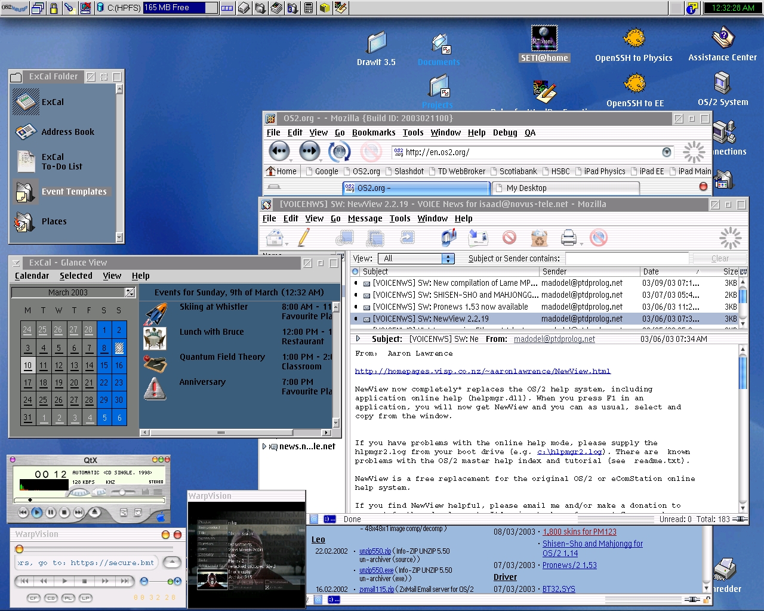Toggle the LP button in WarpVision
The width and height of the screenshot is (764, 611).
pos(85,597)
